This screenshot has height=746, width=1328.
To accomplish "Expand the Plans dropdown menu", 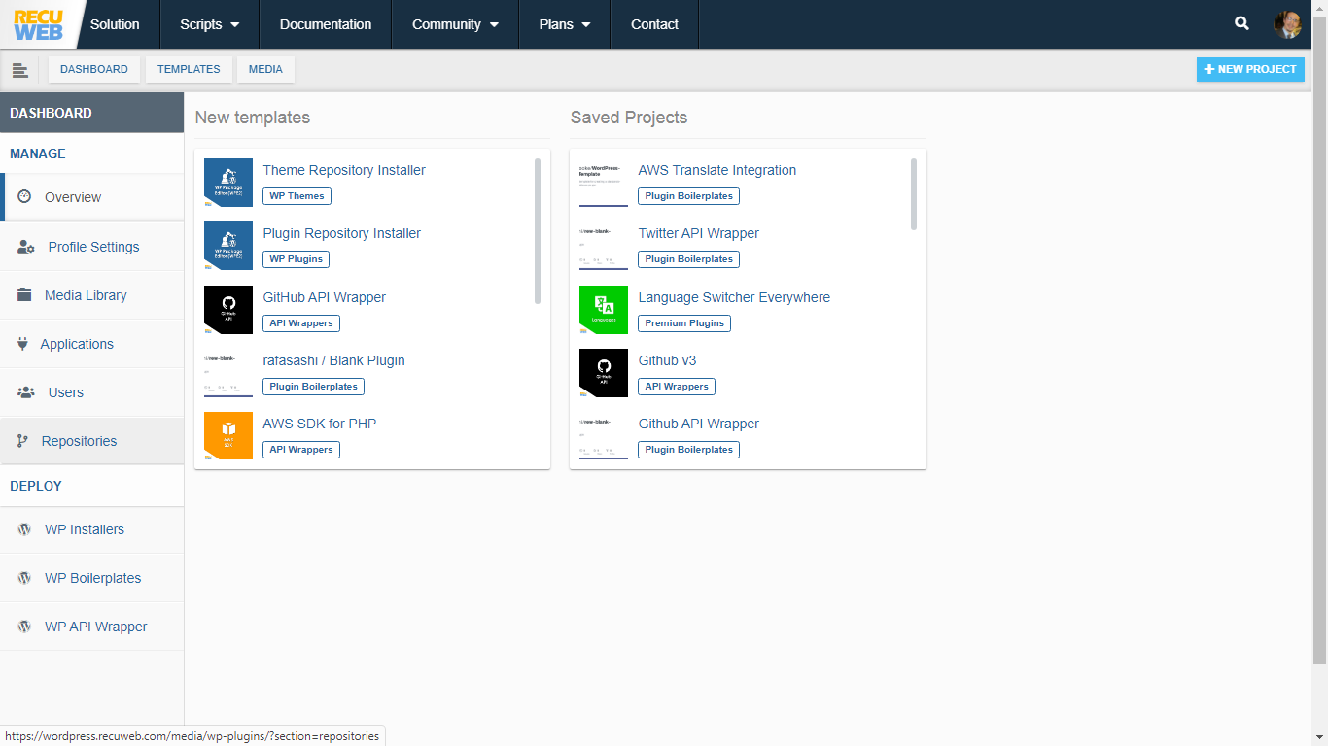I will (x=565, y=24).
